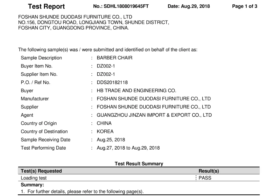Click the Manufacturer field label
Viewport: 280px width, 196px height.
click(35, 99)
